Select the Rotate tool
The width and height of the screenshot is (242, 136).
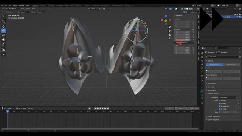pos(3,31)
